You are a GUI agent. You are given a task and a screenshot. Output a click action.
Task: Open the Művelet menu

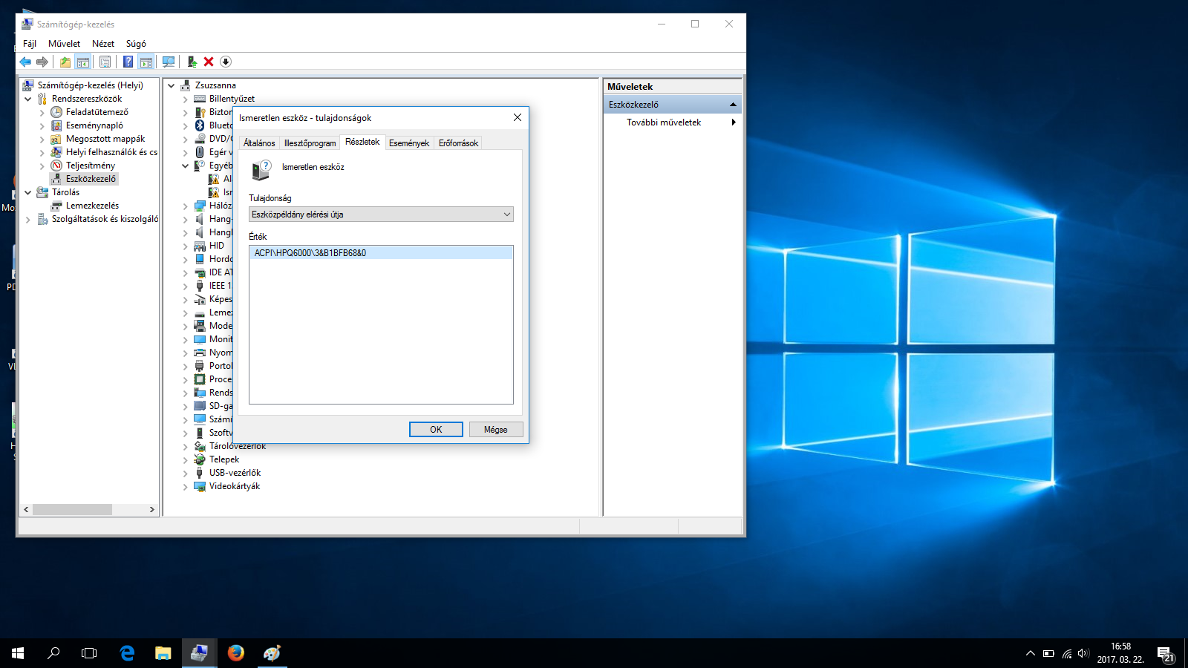click(x=65, y=44)
